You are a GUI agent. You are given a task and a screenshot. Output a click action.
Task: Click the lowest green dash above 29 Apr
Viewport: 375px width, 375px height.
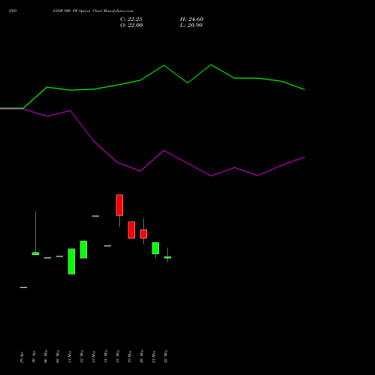pyautogui.click(x=23, y=287)
